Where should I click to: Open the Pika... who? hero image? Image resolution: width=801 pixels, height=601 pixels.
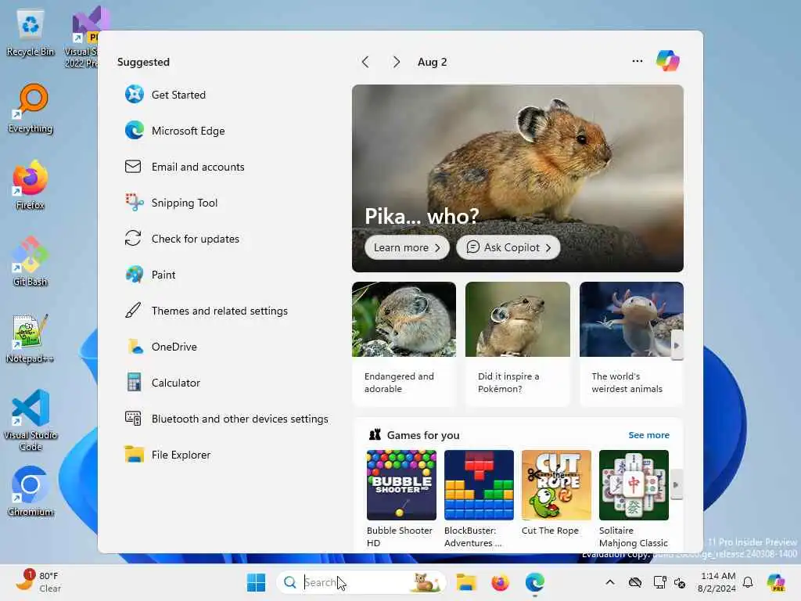pyautogui.click(x=518, y=178)
